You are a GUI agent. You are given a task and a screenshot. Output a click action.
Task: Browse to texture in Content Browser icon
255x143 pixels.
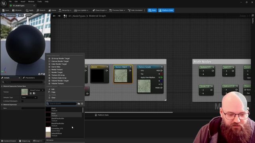[34, 93]
